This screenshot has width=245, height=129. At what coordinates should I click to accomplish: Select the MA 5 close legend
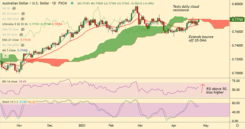tap(9, 50)
